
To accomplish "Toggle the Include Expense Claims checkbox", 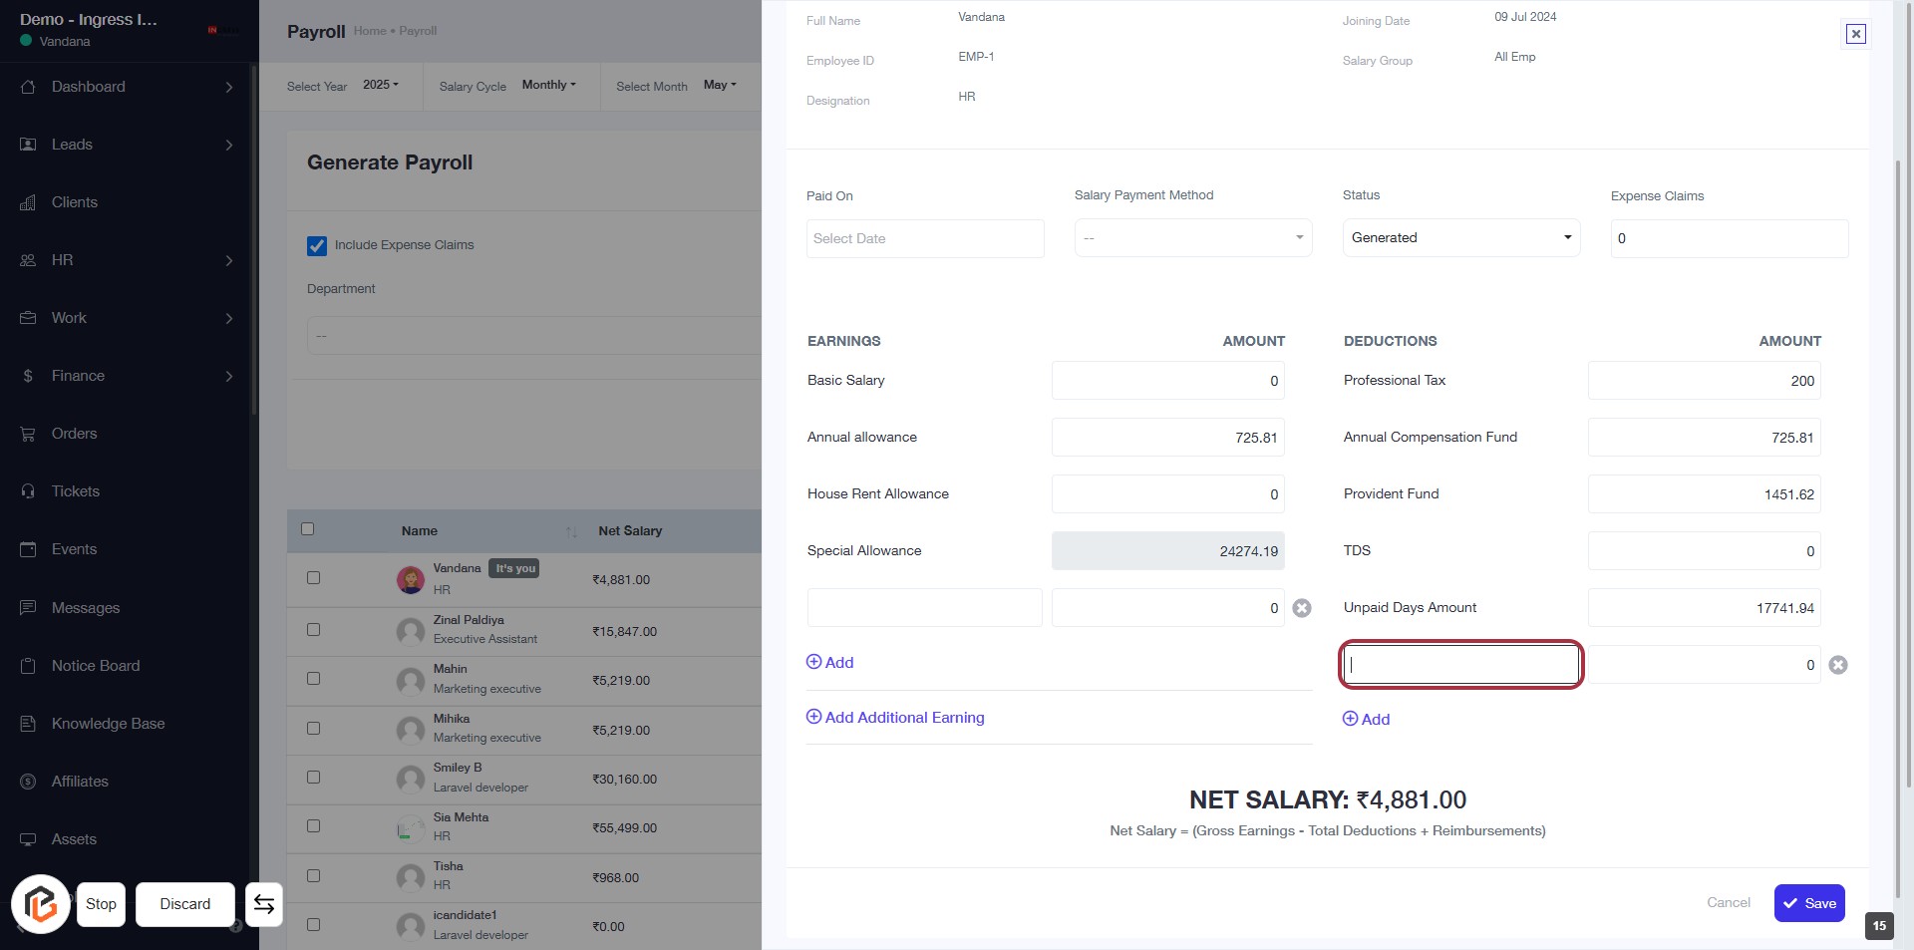I will point(317,245).
